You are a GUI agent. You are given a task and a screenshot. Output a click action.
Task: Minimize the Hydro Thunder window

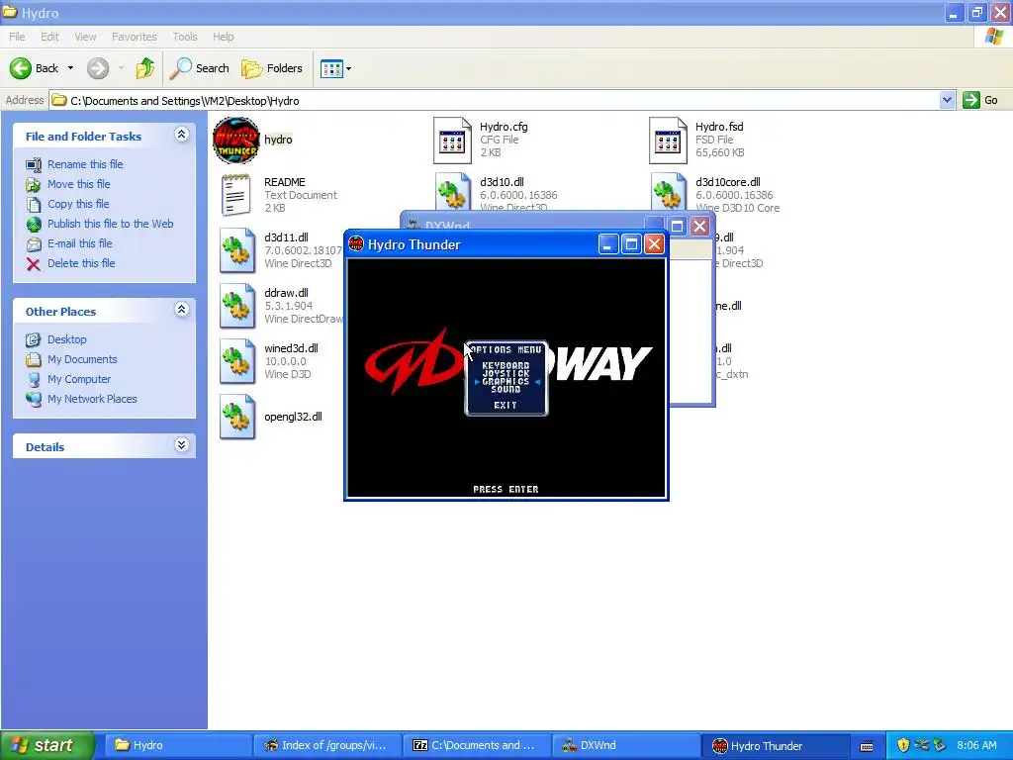coord(608,244)
